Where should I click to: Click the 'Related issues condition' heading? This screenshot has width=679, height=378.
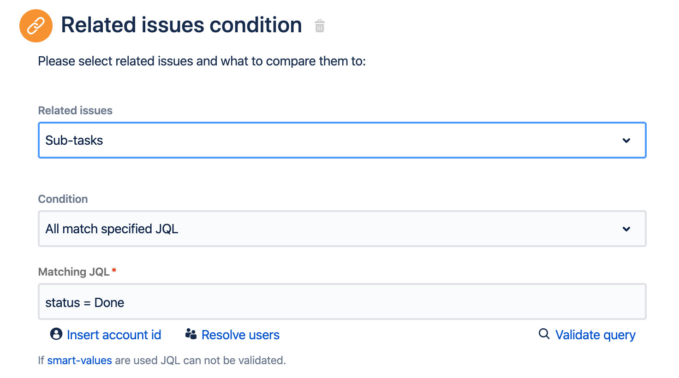coord(181,25)
